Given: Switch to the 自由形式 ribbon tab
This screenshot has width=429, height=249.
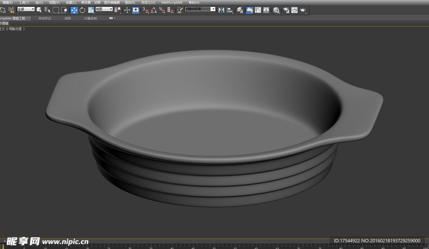Looking at the screenshot, I should tap(45, 18).
